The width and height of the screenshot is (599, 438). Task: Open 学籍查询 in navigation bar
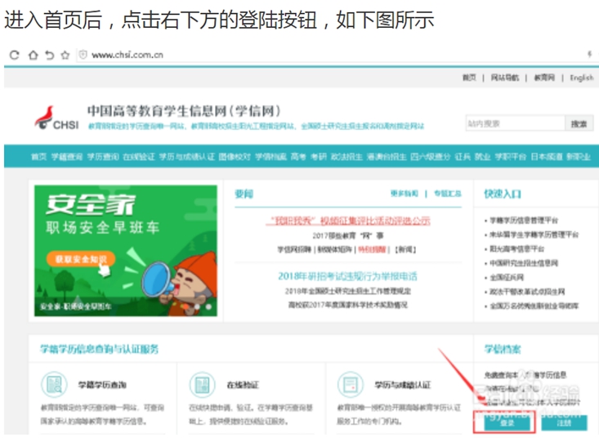(x=67, y=157)
